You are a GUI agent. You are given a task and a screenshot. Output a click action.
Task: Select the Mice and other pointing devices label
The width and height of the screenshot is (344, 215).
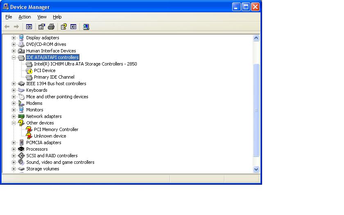coord(57,97)
